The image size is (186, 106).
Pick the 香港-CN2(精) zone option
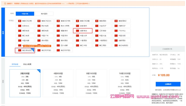point(83,21)
